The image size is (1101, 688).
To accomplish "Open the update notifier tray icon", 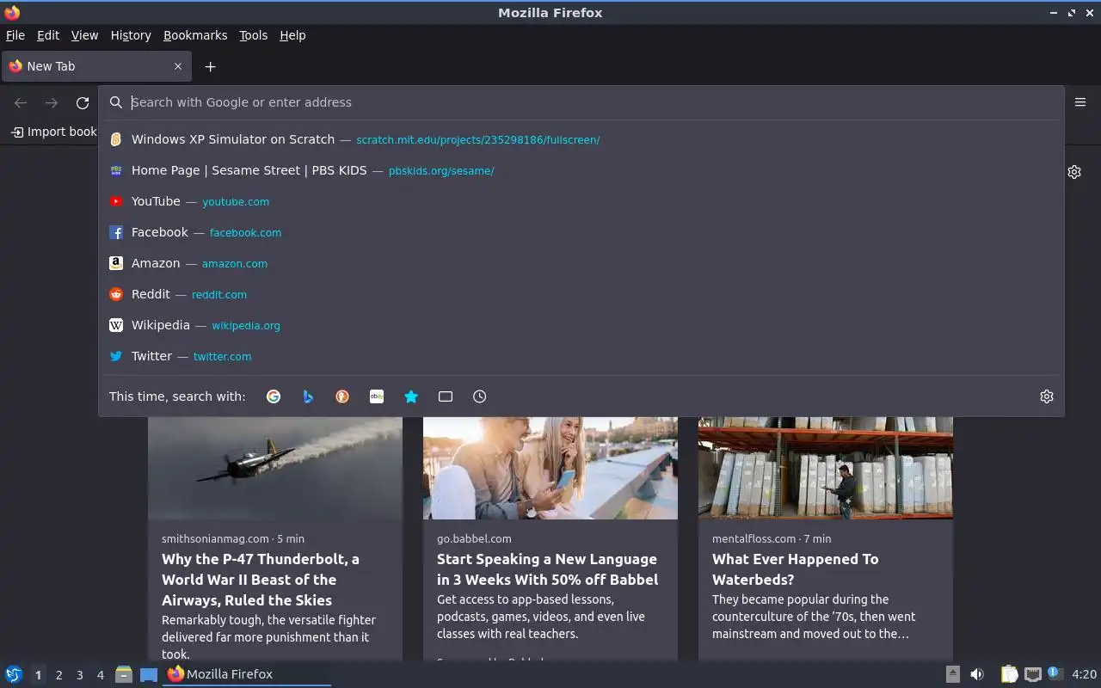I will (1055, 673).
